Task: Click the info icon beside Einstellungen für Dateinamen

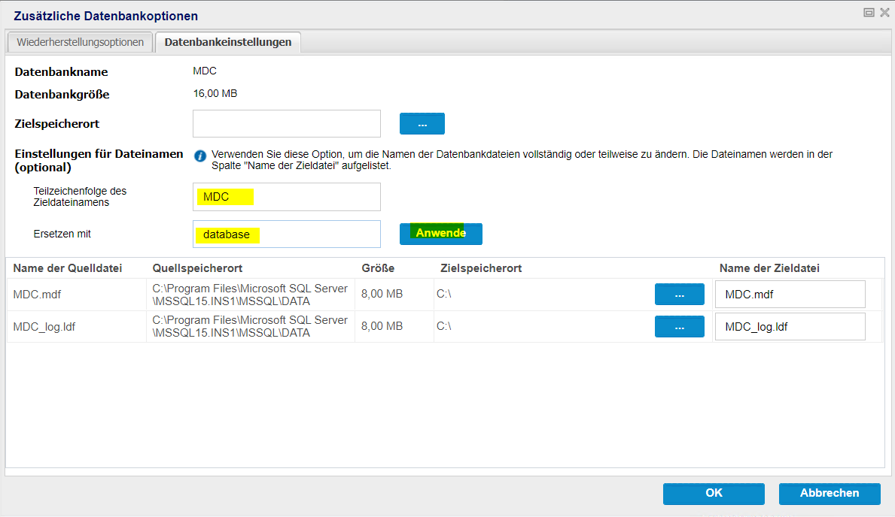Action: [x=200, y=156]
